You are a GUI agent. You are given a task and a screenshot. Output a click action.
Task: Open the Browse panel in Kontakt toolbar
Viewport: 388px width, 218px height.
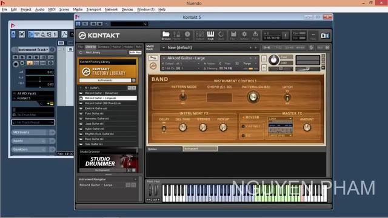[166, 35]
